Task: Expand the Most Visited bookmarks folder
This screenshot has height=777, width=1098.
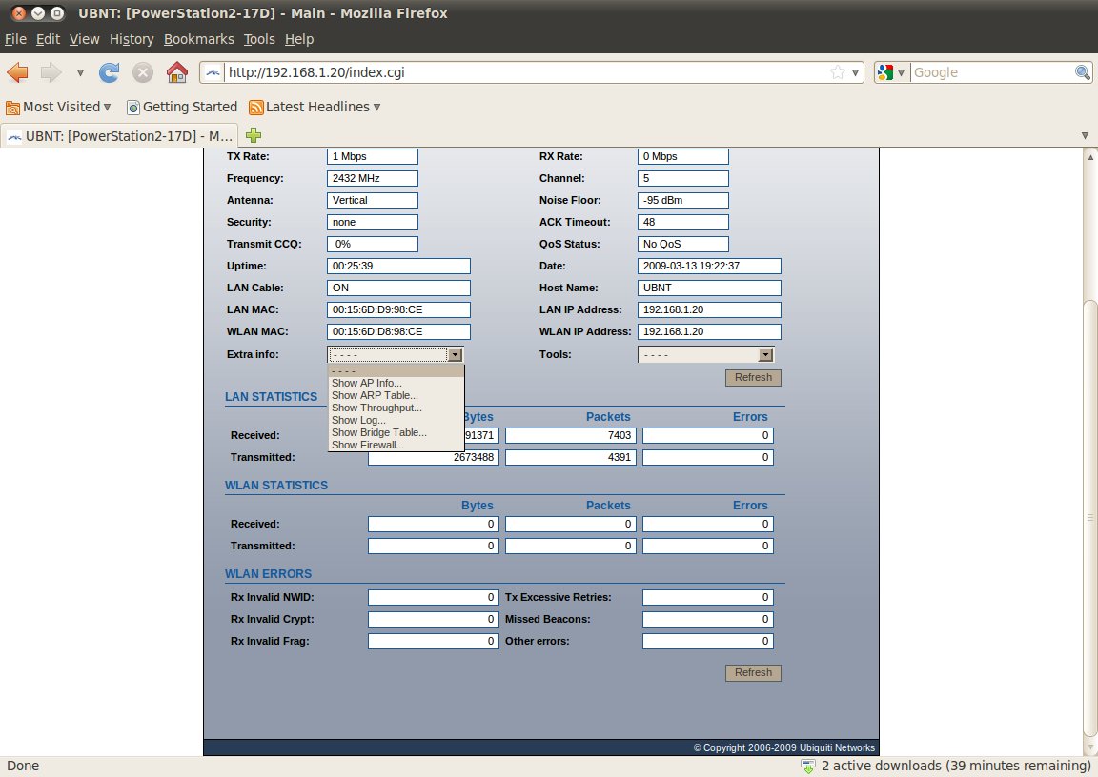Action: click(x=58, y=107)
